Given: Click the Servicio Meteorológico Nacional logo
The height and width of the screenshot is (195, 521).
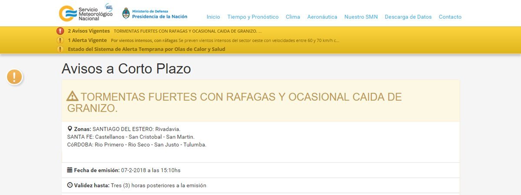Looking at the screenshot, I should [86, 13].
